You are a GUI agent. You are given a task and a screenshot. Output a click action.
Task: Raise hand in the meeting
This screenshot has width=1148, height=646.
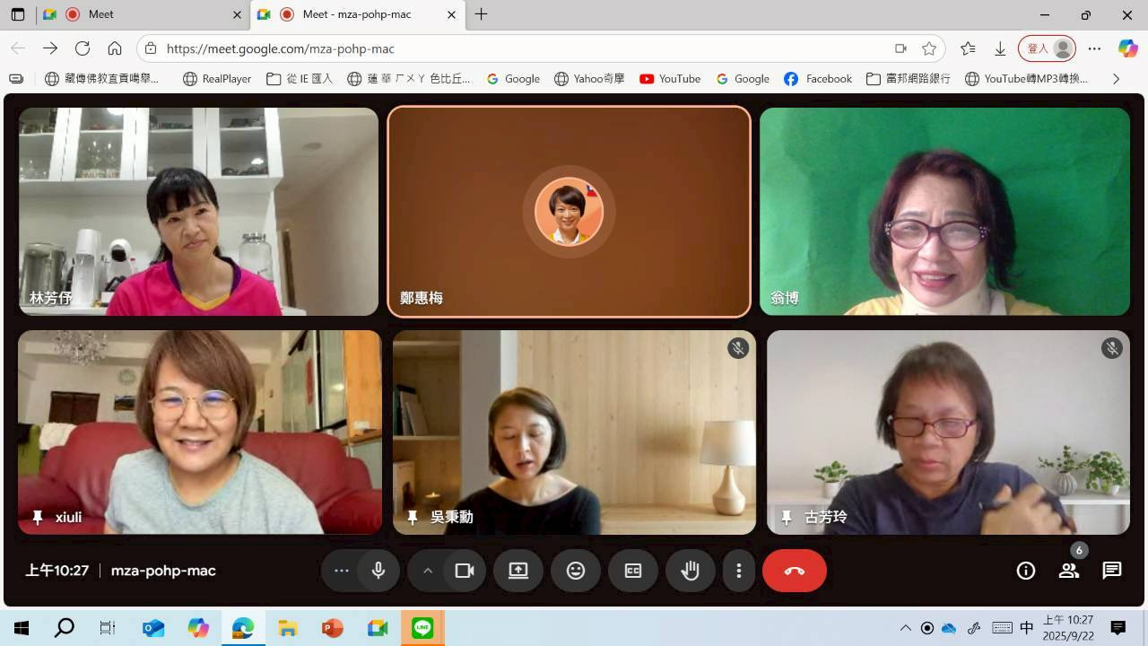point(690,571)
